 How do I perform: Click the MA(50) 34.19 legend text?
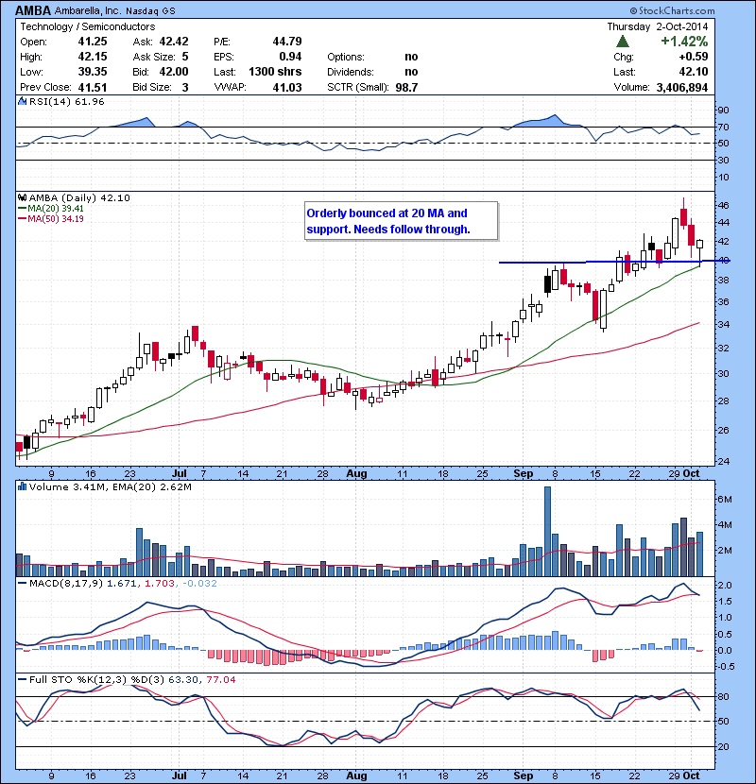(56, 219)
